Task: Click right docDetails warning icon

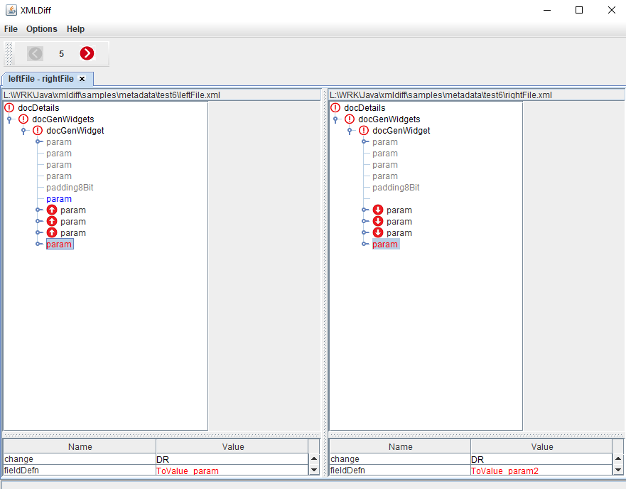Action: point(335,107)
